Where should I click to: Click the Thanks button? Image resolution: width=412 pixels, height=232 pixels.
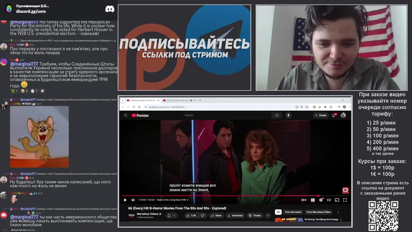click(255, 216)
